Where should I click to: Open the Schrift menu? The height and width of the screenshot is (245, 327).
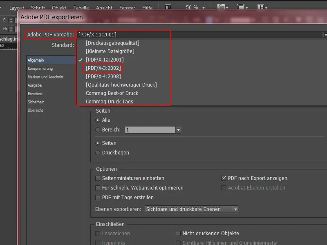tap(38, 8)
